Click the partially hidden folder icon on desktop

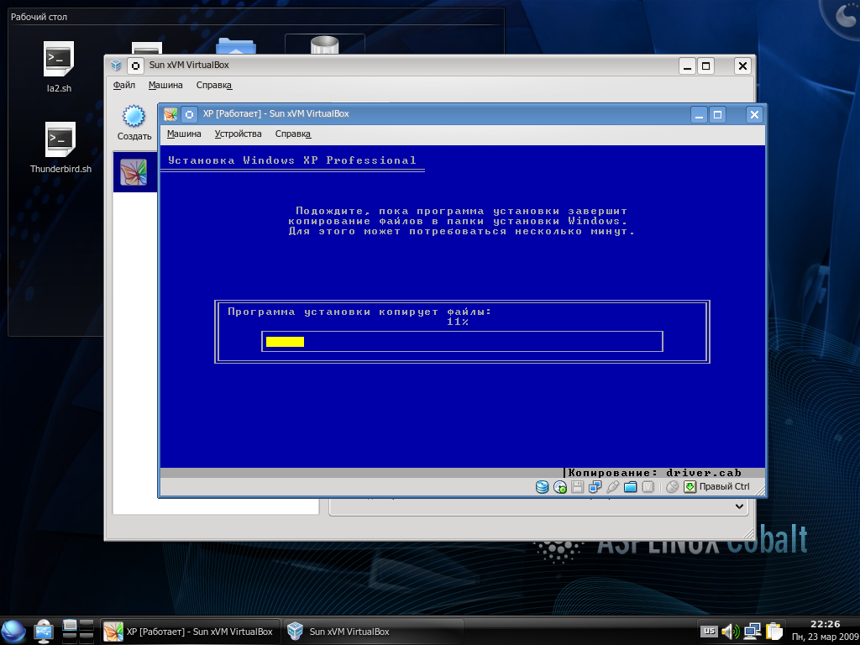[236, 45]
